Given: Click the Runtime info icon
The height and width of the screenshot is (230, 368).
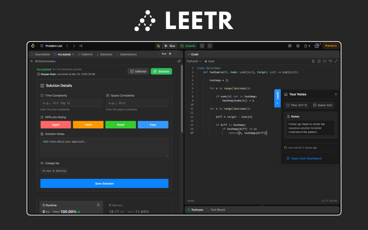Looking at the screenshot, I should tap(98, 205).
